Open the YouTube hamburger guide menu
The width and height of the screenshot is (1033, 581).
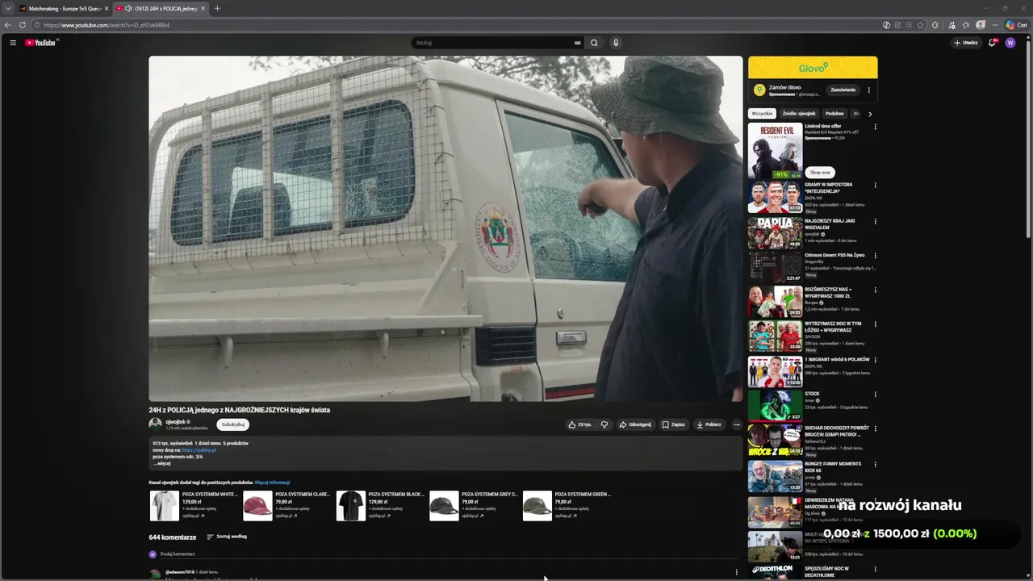tap(13, 43)
